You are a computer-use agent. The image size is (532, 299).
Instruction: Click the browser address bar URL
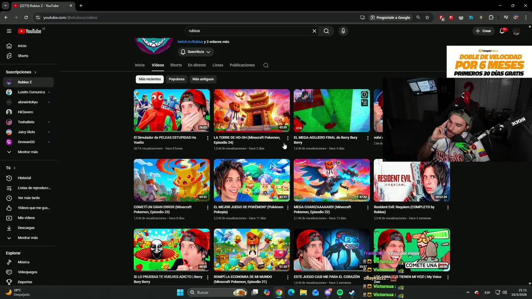(x=70, y=17)
